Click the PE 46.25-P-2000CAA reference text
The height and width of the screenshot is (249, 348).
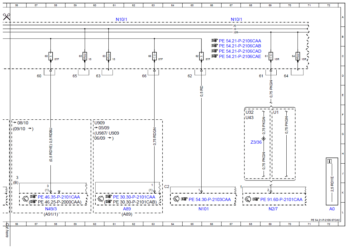(59, 202)
